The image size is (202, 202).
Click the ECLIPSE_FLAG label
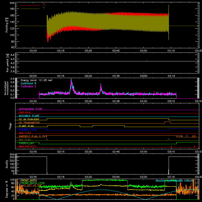(x=28, y=130)
